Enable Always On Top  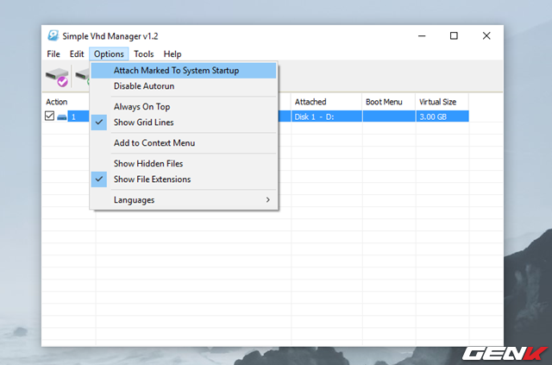pyautogui.click(x=183, y=106)
